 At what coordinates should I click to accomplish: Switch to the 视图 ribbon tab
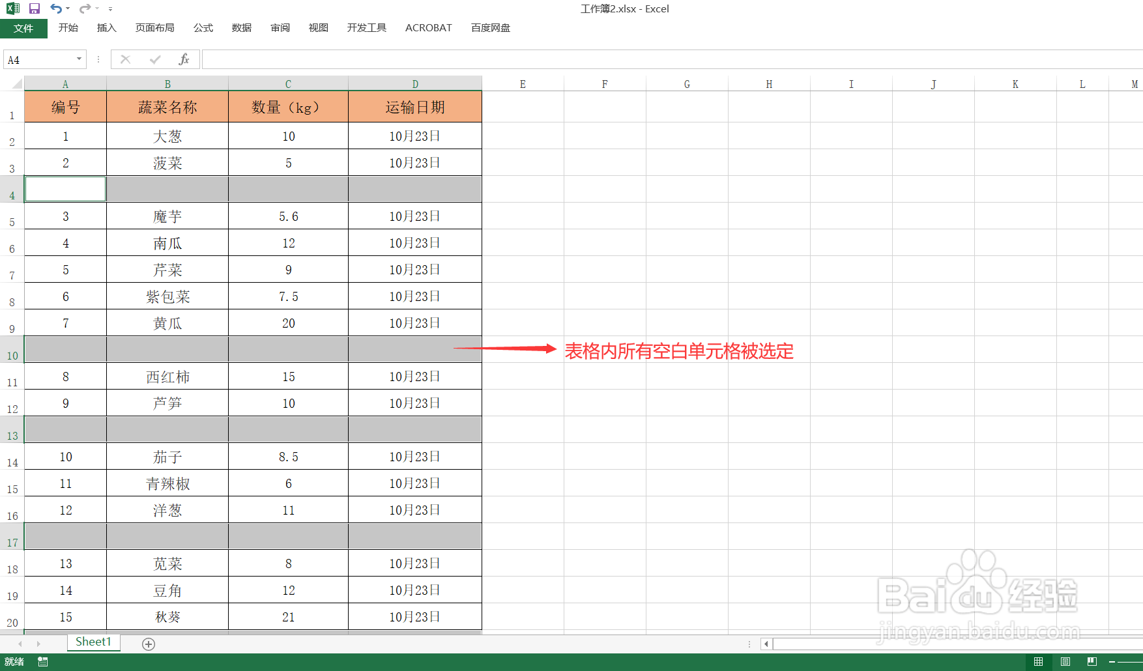click(x=318, y=28)
